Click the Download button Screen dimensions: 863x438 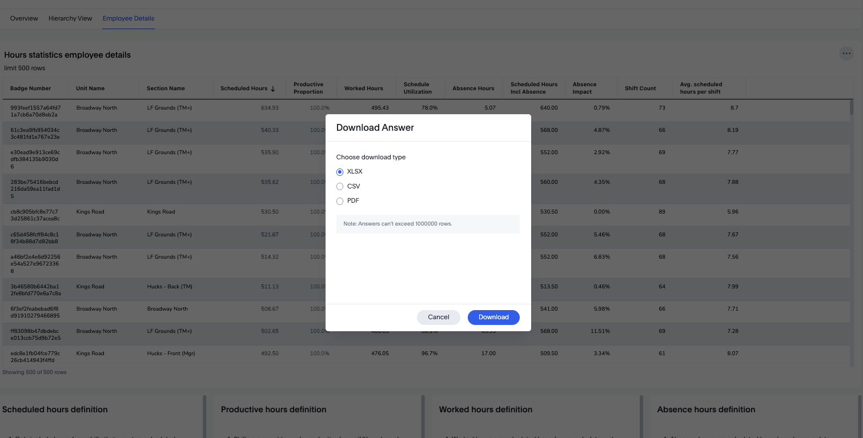tap(493, 318)
